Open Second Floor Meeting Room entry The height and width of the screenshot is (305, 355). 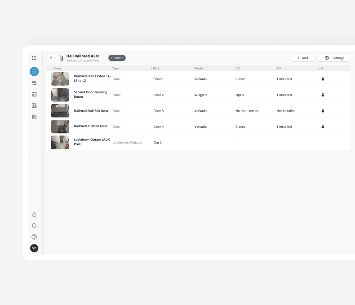[x=91, y=95]
